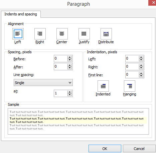Click the 'First line:' label
The height and width of the screenshot is (153, 156).
(96, 75)
